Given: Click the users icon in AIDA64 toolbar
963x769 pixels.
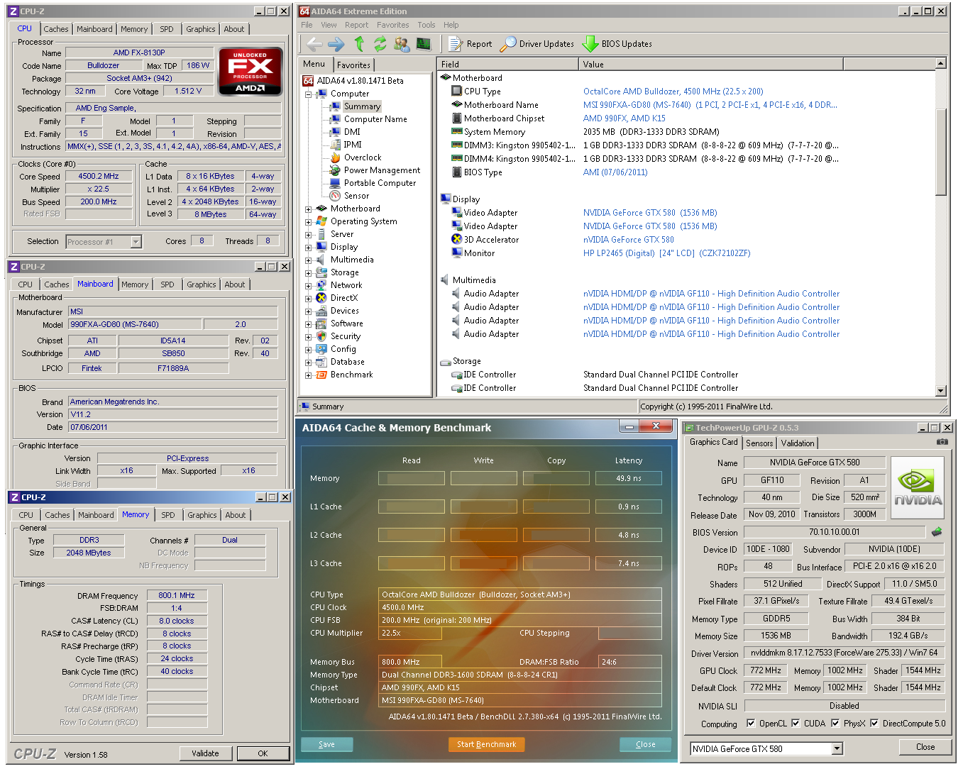Looking at the screenshot, I should coord(402,44).
